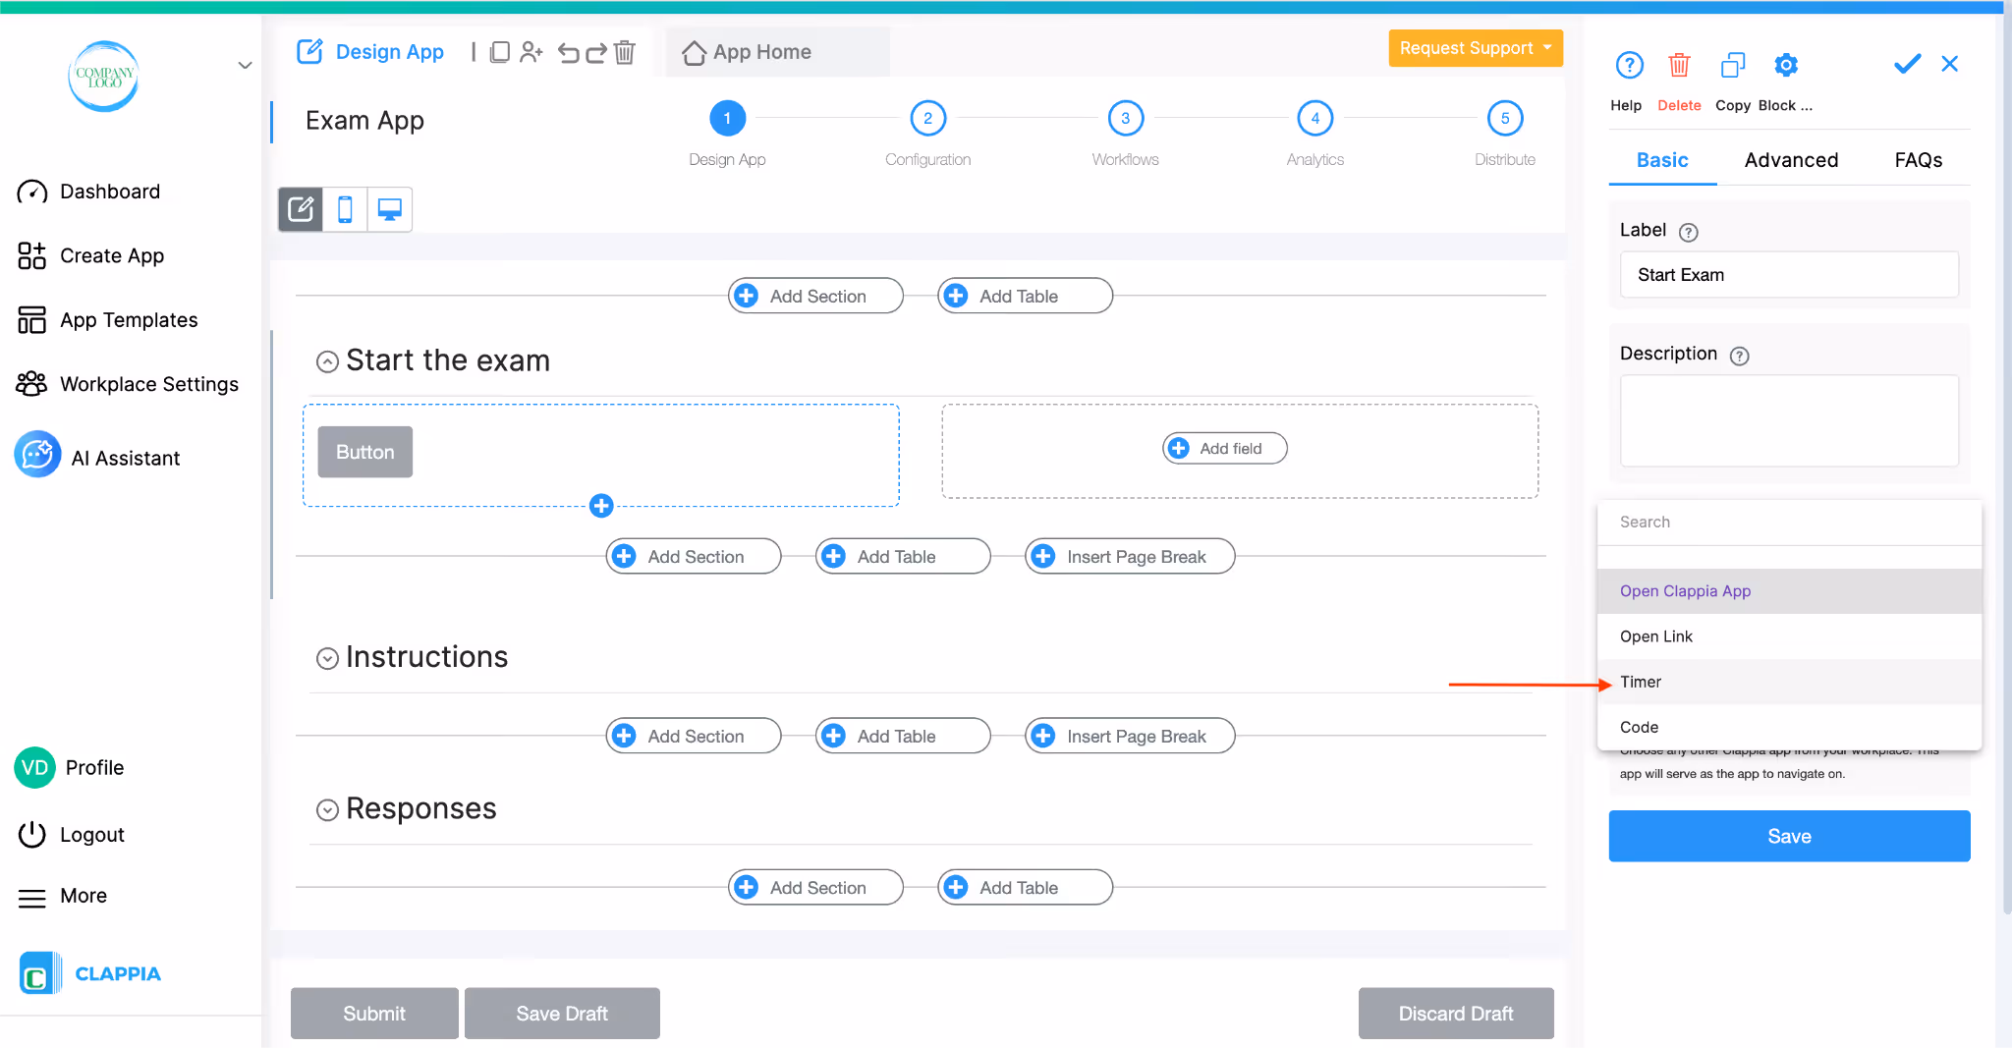Click the Description text area
2012x1048 pixels.
[x=1789, y=420]
